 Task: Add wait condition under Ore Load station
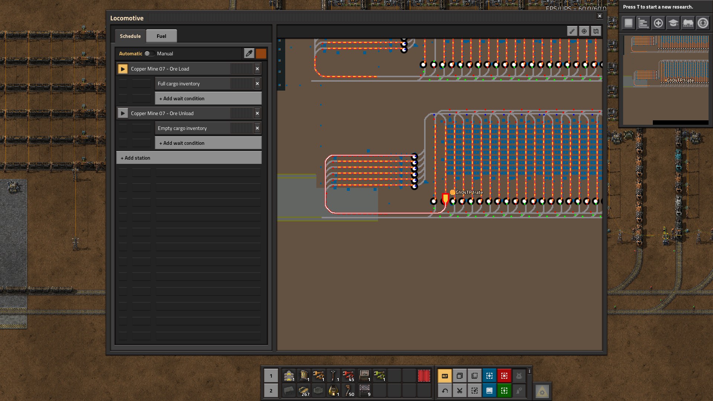click(208, 98)
